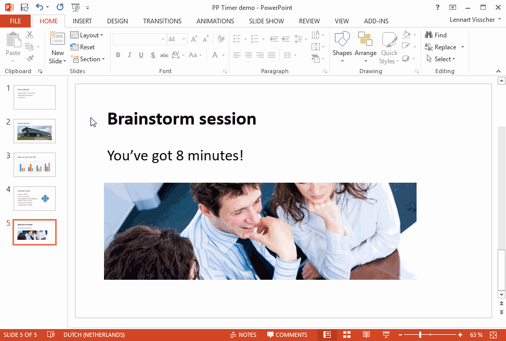Open the Arrange menu
The image size is (506, 341).
[x=365, y=47]
